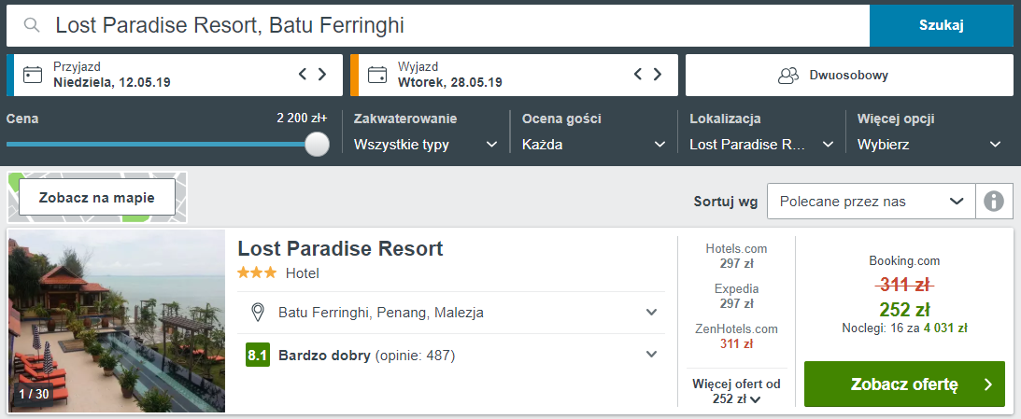Image resolution: width=1021 pixels, height=419 pixels.
Task: Click the Szukaj search button
Action: click(x=942, y=25)
